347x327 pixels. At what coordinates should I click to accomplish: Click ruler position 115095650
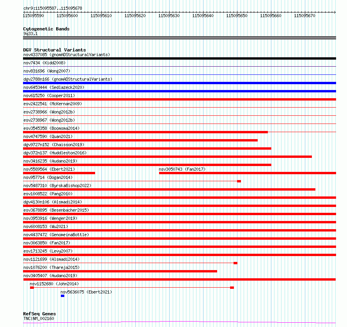click(x=237, y=16)
